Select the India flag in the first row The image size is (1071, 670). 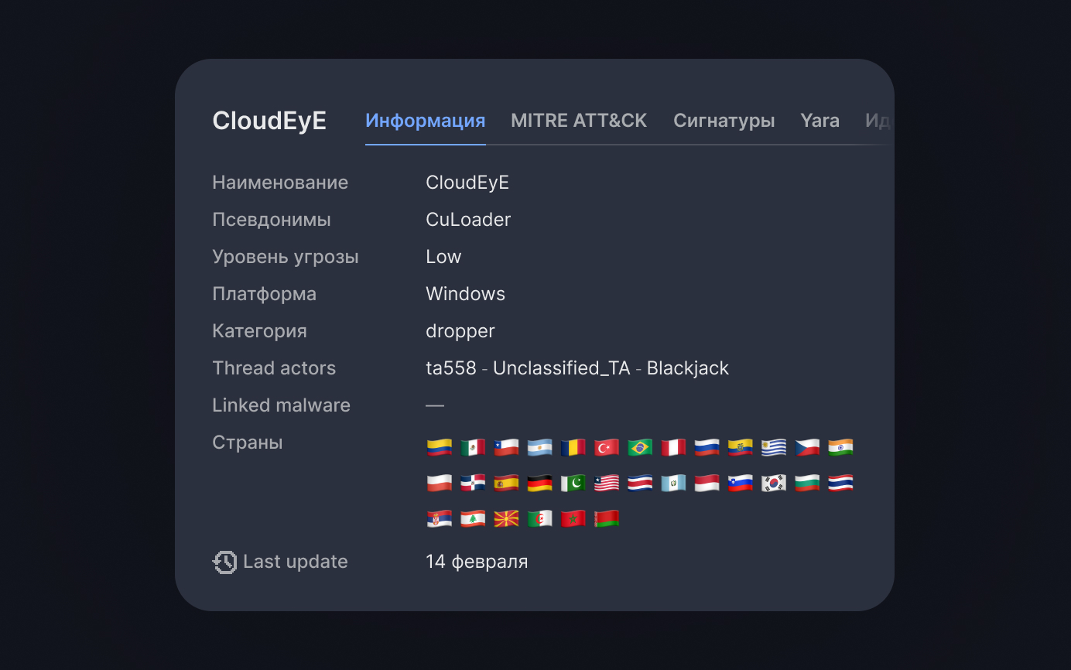pyautogui.click(x=840, y=447)
